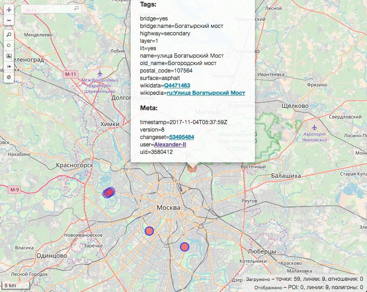The image size is (367, 292).
Task: Click the tag 'name=улица Богатырский Мост'
Action: (x=182, y=56)
